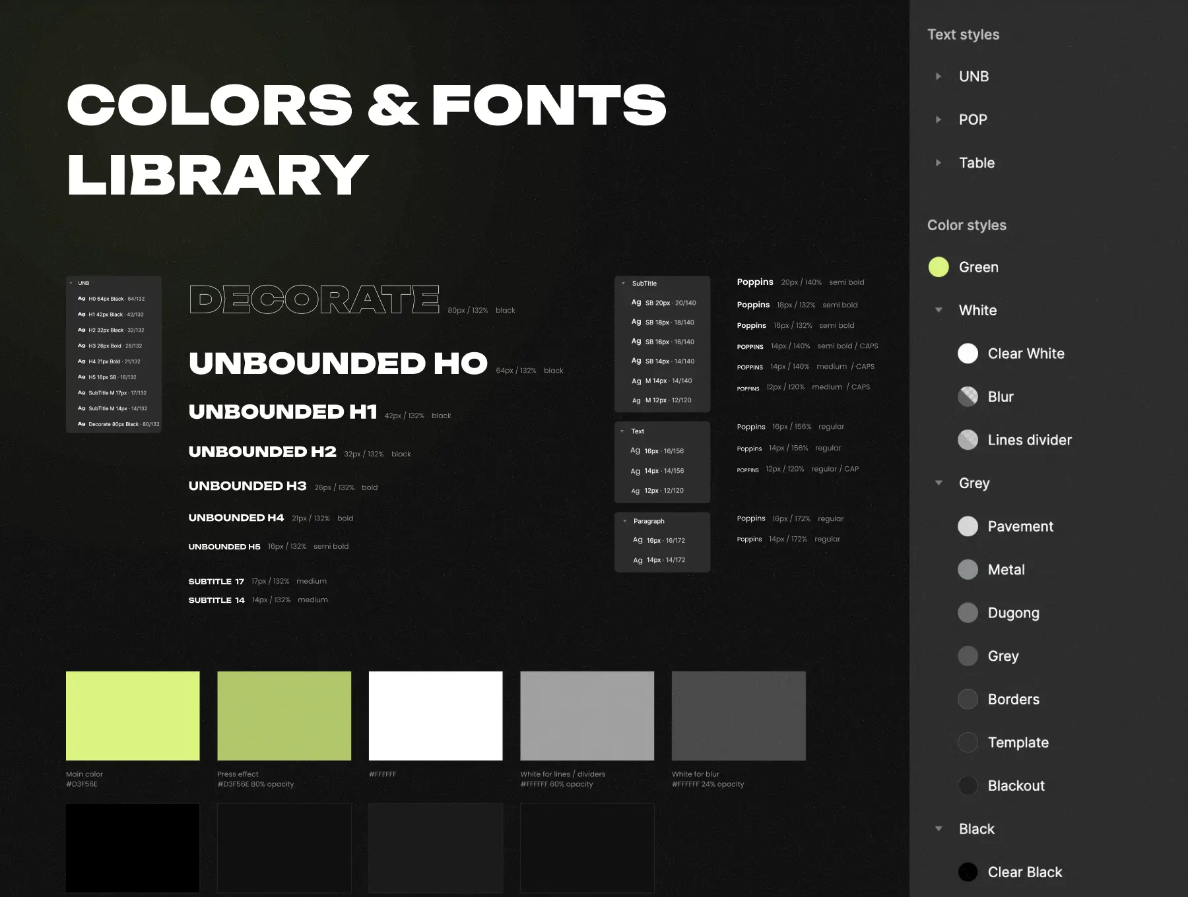Expand the UNB text style group
Viewport: 1188px width, 897px height.
tap(938, 77)
